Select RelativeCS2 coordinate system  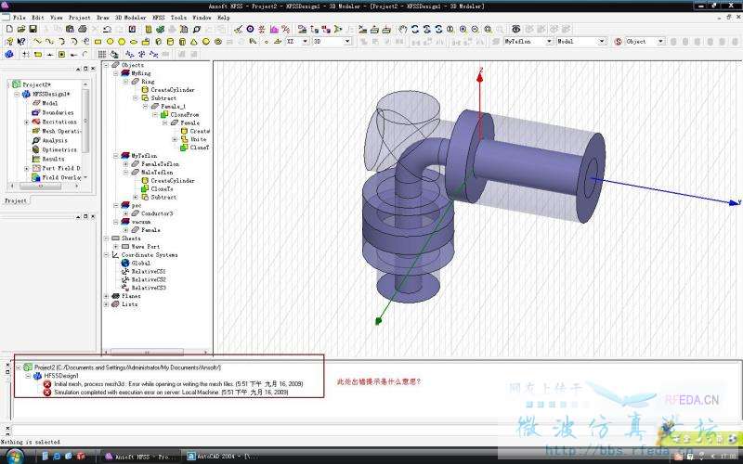pos(149,280)
